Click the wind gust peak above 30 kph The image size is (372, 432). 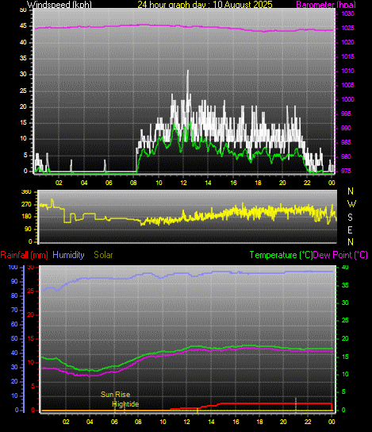click(188, 71)
